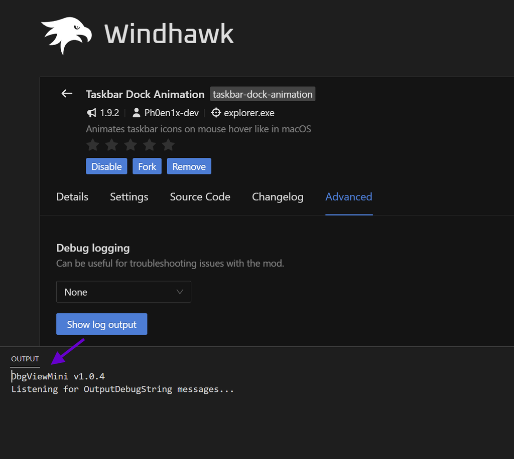Disable the Taskbar Dock Animation mod
Viewport: 514px width, 459px height.
[x=106, y=166]
